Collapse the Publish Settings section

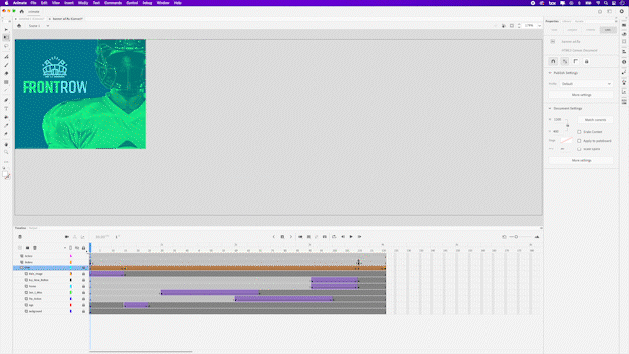[x=550, y=73]
